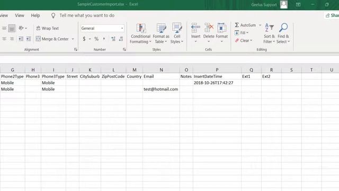This screenshot has height=191, width=339.
Task: Click the account profile picture icon
Action: pyautogui.click(x=284, y=5)
